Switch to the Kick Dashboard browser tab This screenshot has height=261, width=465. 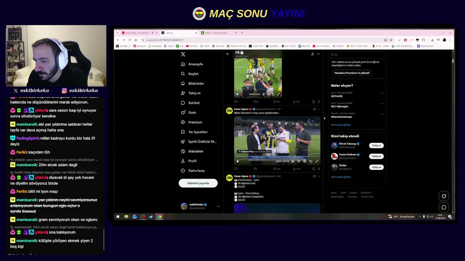point(219,33)
